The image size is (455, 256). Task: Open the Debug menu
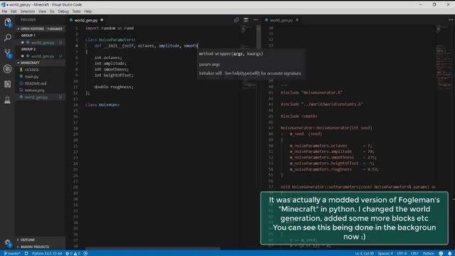63,11
